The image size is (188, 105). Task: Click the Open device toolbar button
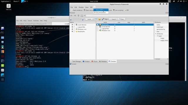click(x=89, y=10)
